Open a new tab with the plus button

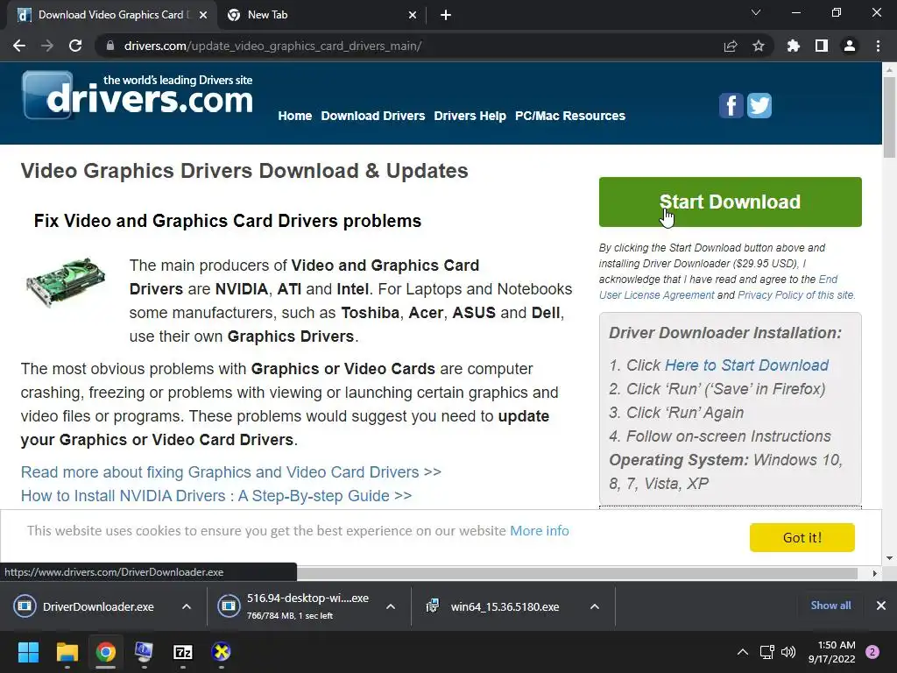[446, 16]
